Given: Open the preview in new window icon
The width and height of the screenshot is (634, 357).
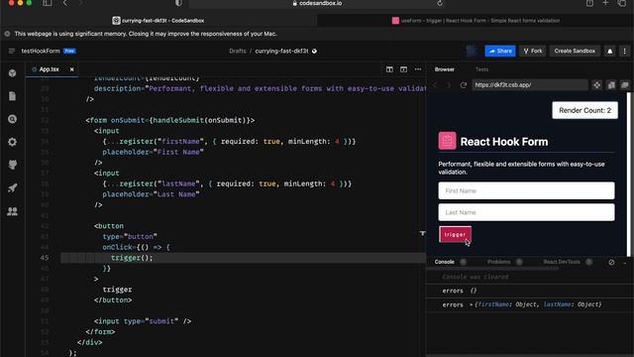Looking at the screenshot, I should pyautogui.click(x=611, y=85).
